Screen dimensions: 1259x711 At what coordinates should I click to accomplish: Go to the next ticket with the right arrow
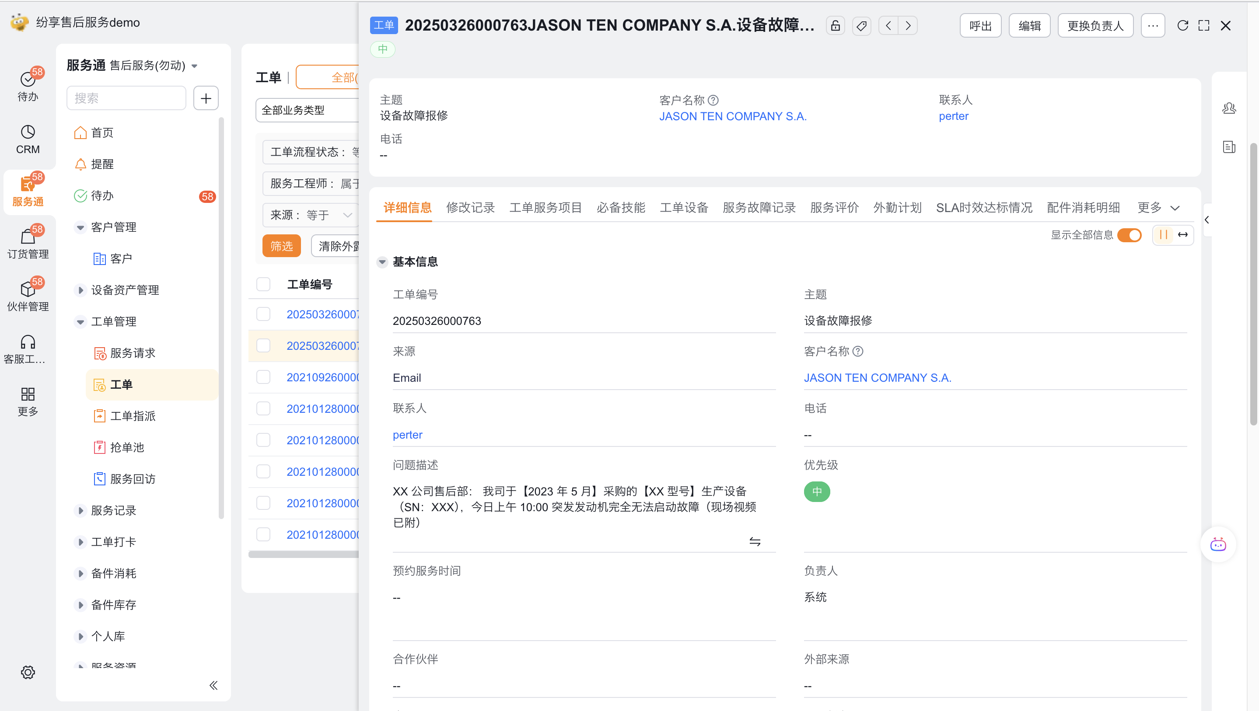point(908,25)
